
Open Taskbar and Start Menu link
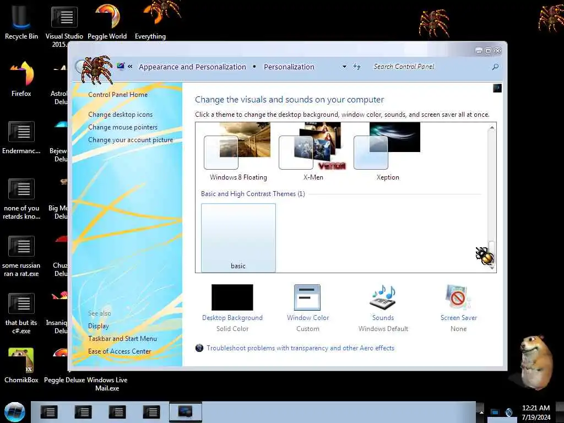click(122, 339)
